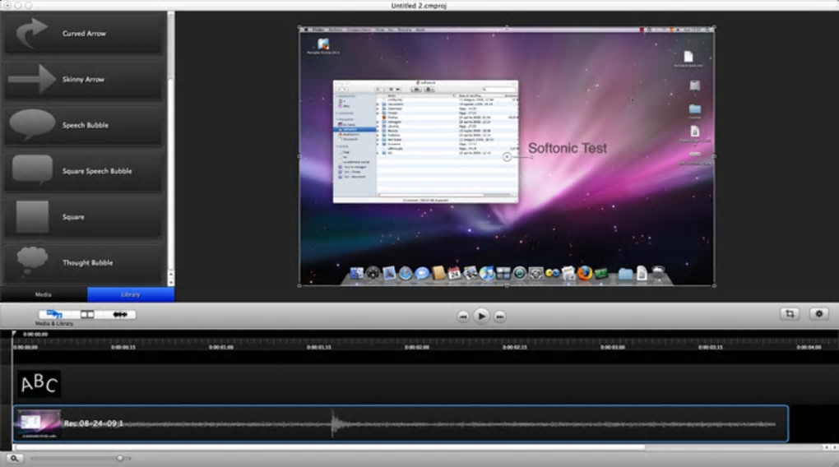Toggle the transitions panel view

pyautogui.click(x=86, y=314)
